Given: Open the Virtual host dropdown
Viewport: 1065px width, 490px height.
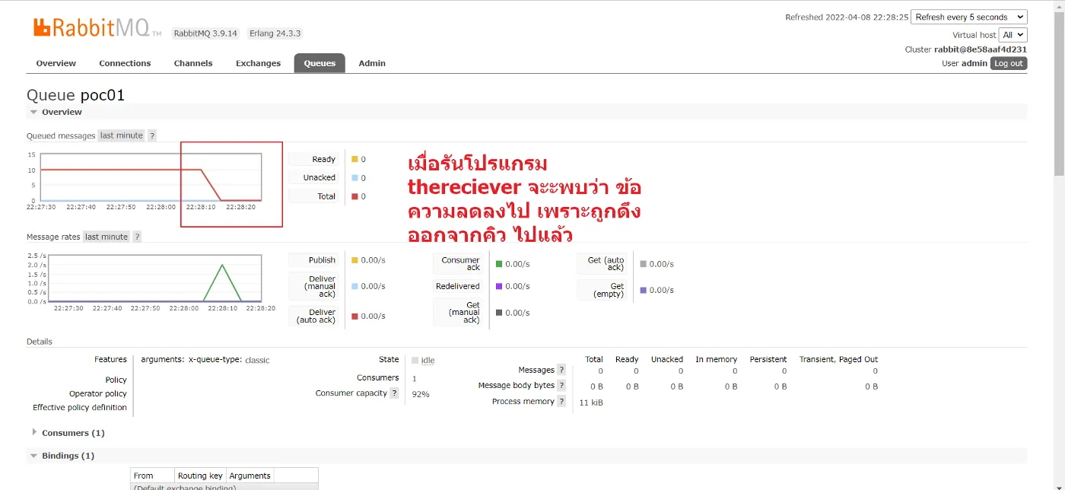Looking at the screenshot, I should [1013, 35].
